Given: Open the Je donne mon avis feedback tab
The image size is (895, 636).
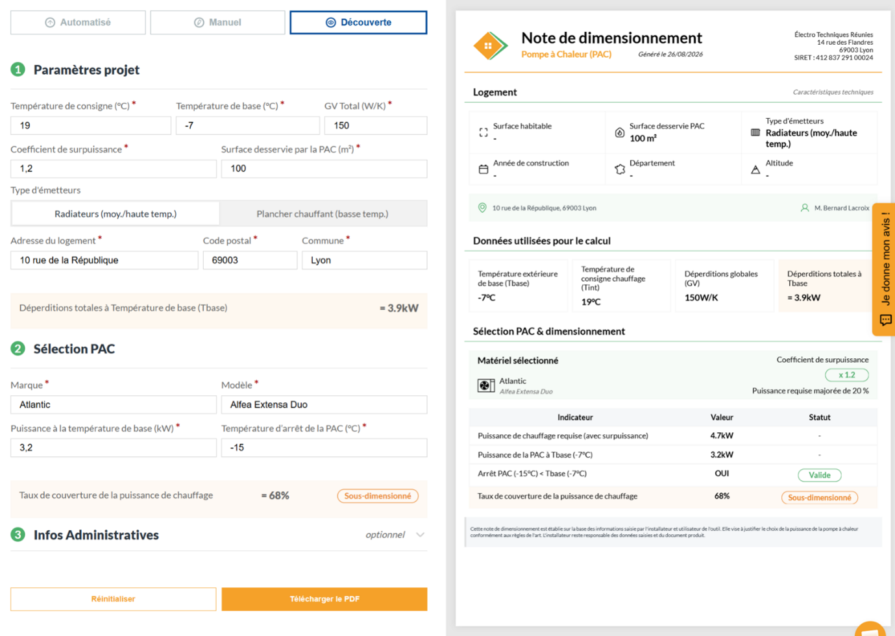Looking at the screenshot, I should point(885,269).
